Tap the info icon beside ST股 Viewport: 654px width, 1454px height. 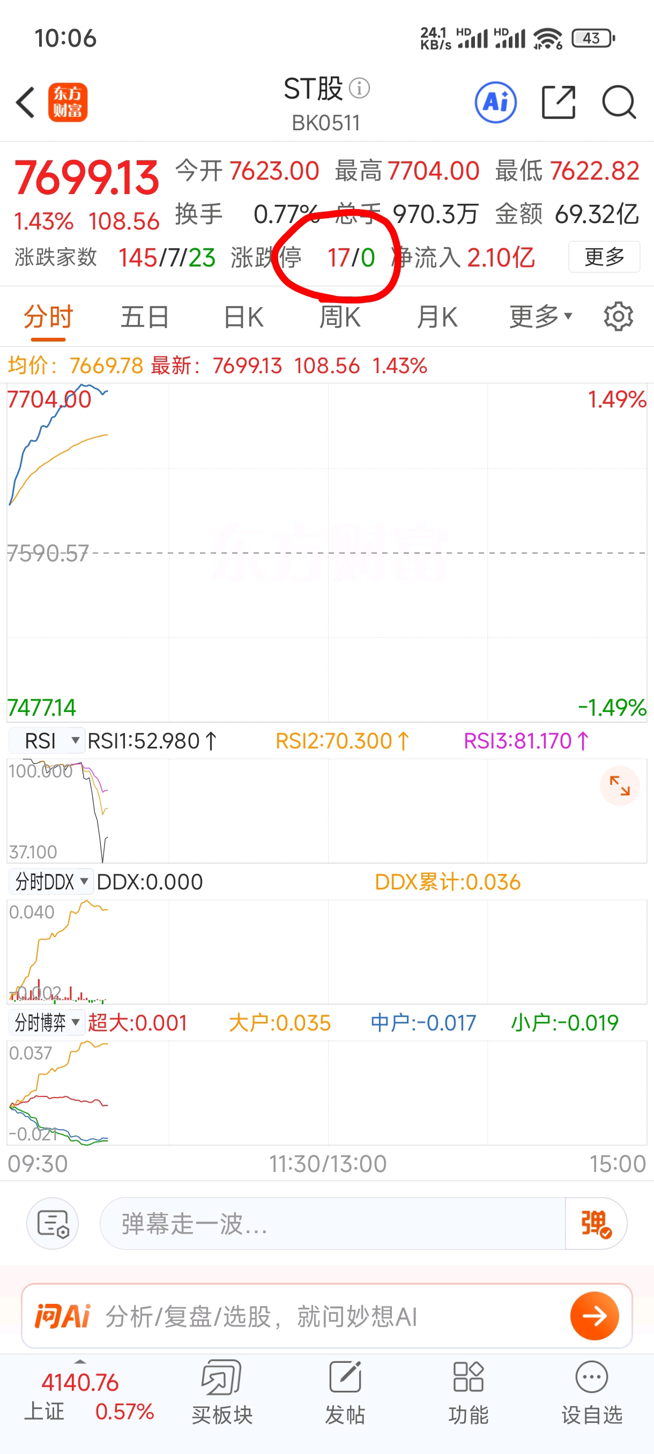pyautogui.click(x=360, y=88)
